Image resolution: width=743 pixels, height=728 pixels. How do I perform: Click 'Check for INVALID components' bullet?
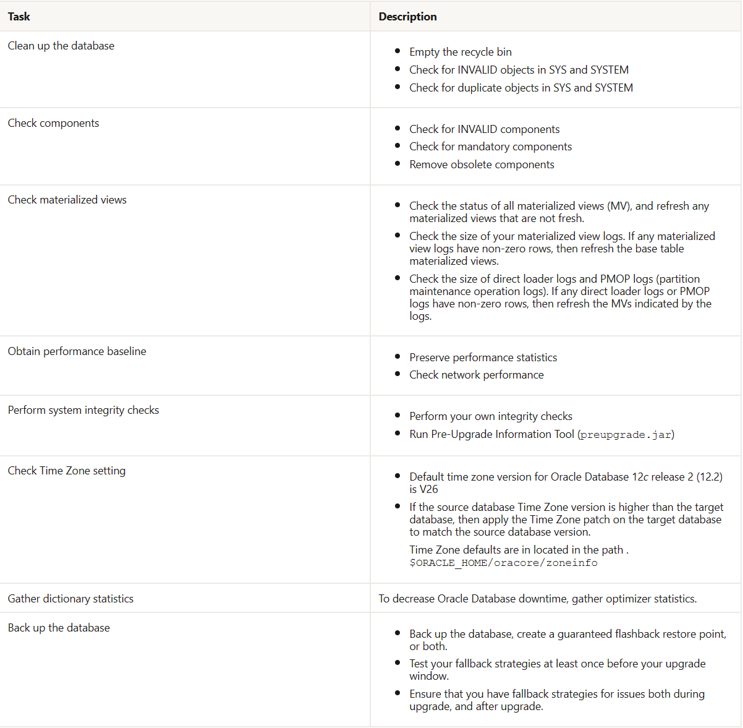[x=484, y=129]
